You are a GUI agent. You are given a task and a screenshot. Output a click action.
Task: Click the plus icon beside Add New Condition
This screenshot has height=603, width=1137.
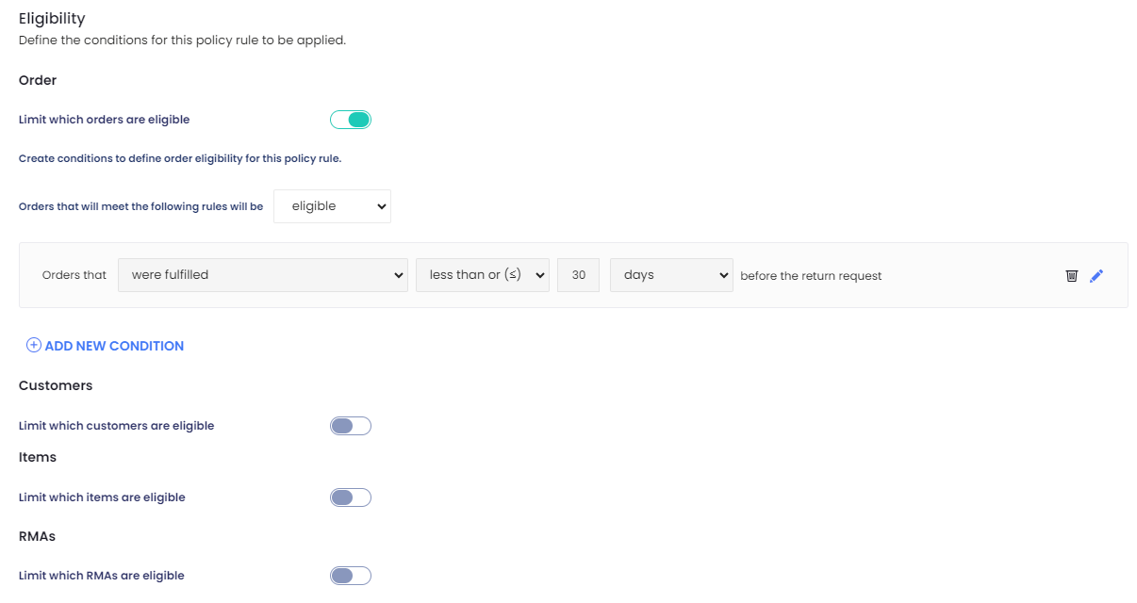(x=33, y=346)
